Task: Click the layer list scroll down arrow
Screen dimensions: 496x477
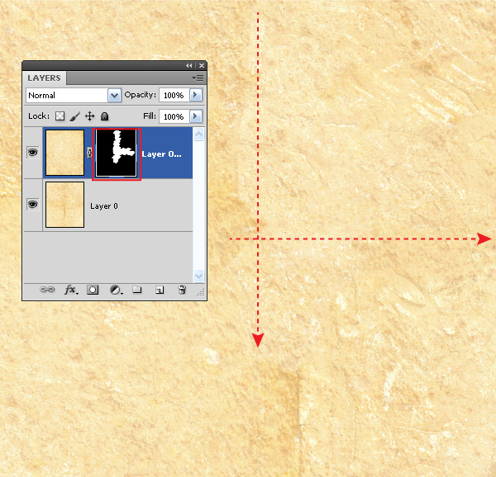Action: point(198,276)
